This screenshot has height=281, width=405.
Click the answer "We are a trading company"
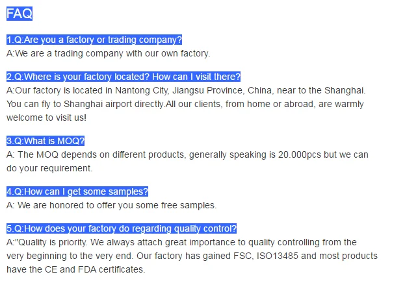coord(109,53)
